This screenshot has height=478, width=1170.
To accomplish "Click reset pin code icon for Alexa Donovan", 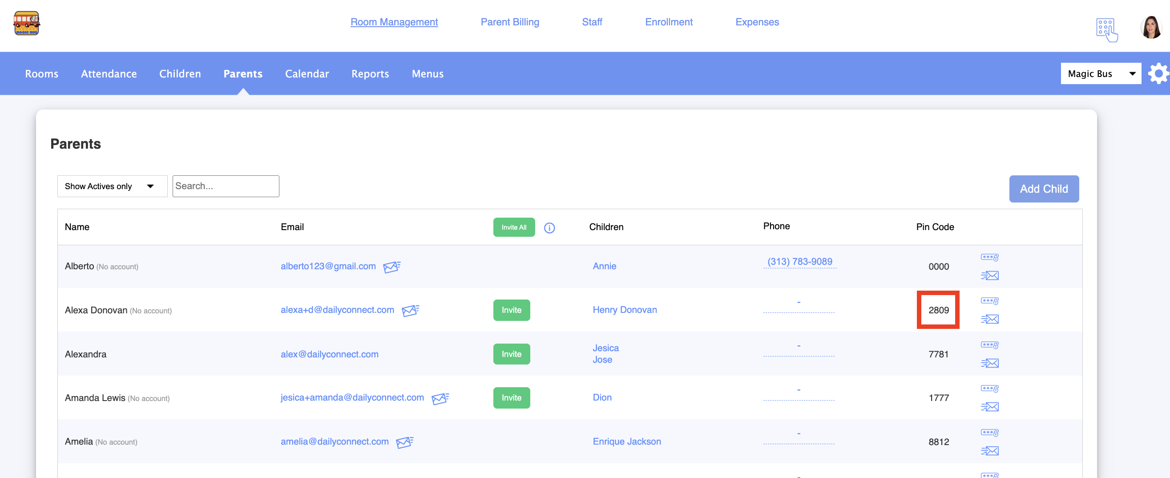I will (x=989, y=301).
